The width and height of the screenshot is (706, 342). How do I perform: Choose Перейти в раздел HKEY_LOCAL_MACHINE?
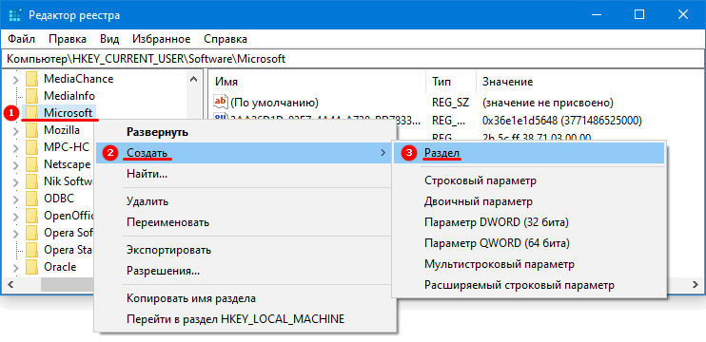click(x=245, y=319)
